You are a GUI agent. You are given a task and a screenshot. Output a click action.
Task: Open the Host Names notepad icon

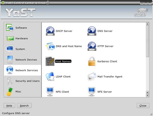50,61
